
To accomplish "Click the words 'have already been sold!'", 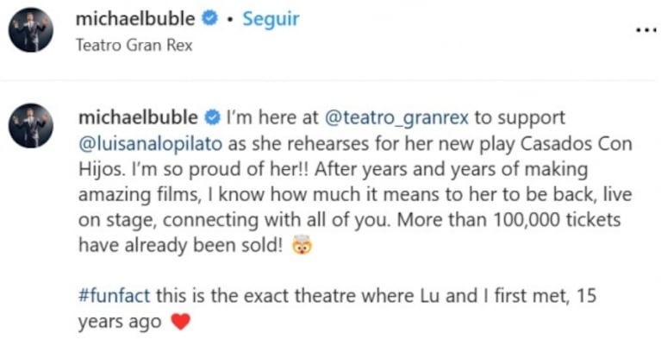I will click(x=180, y=245).
